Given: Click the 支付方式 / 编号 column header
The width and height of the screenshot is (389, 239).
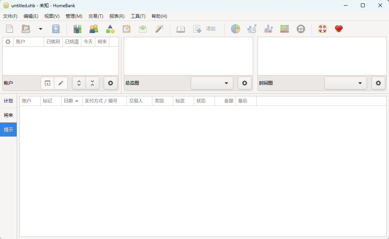Looking at the screenshot, I should click(104, 101).
